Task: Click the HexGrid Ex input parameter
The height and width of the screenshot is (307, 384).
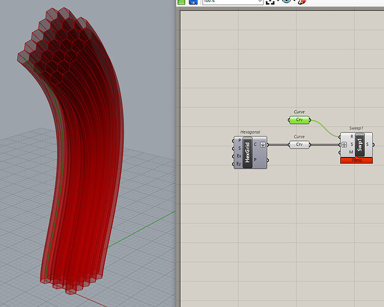Action: coord(239,156)
